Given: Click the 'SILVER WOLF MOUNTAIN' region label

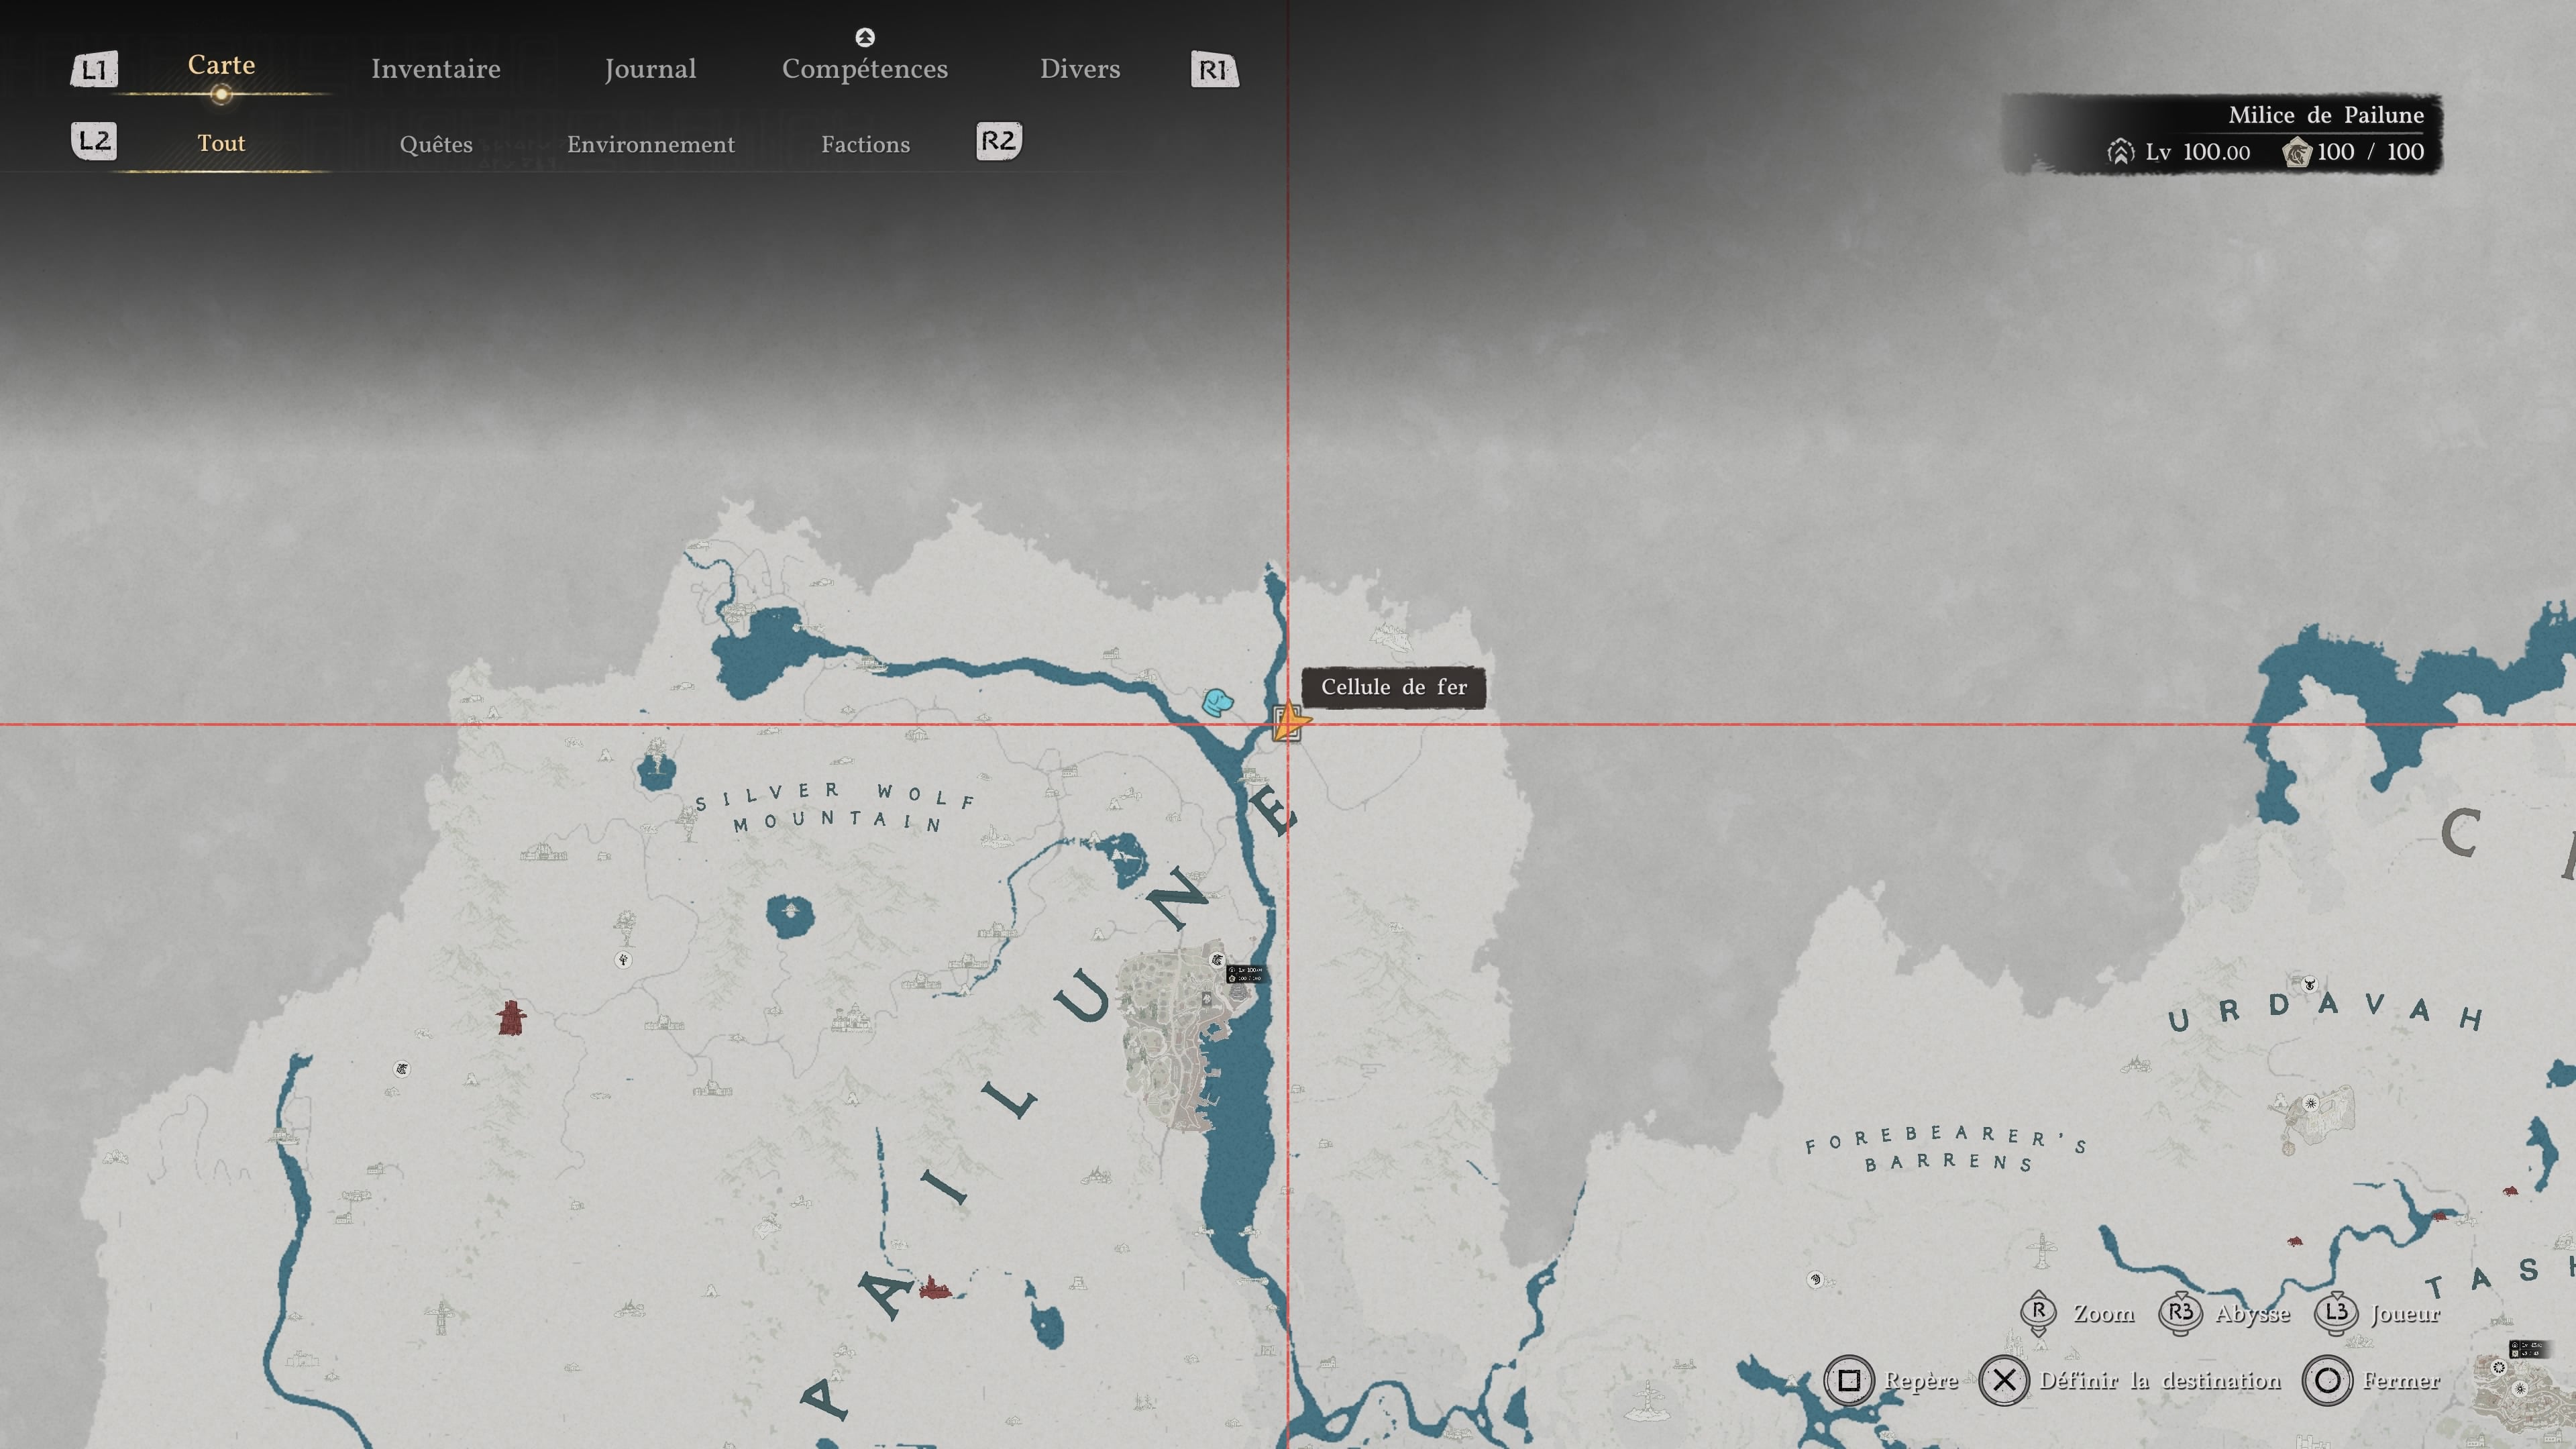Looking at the screenshot, I should (x=836, y=808).
